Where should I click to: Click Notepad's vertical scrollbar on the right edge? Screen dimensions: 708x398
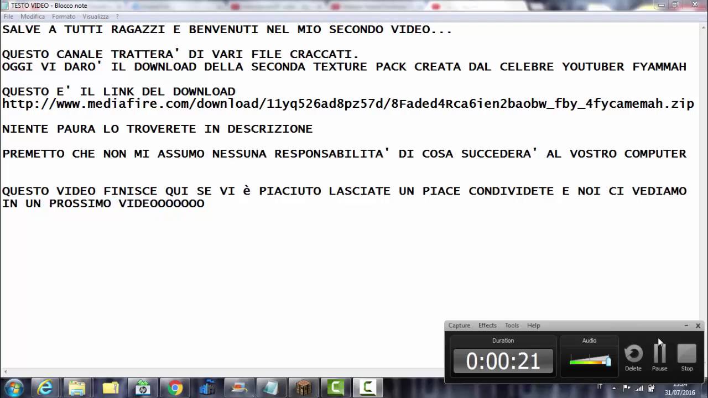pyautogui.click(x=703, y=196)
